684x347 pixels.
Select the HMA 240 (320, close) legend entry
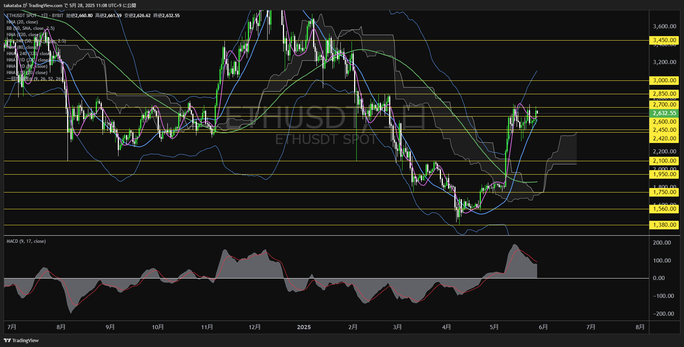(29, 54)
